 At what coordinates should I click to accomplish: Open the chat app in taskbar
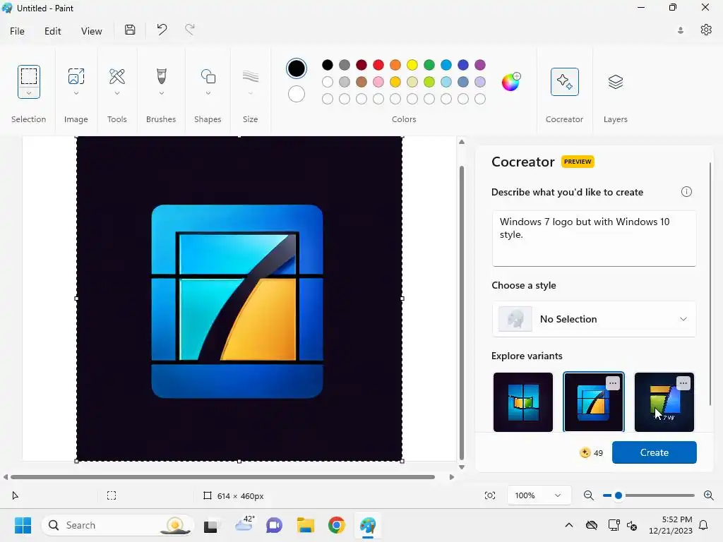(274, 525)
